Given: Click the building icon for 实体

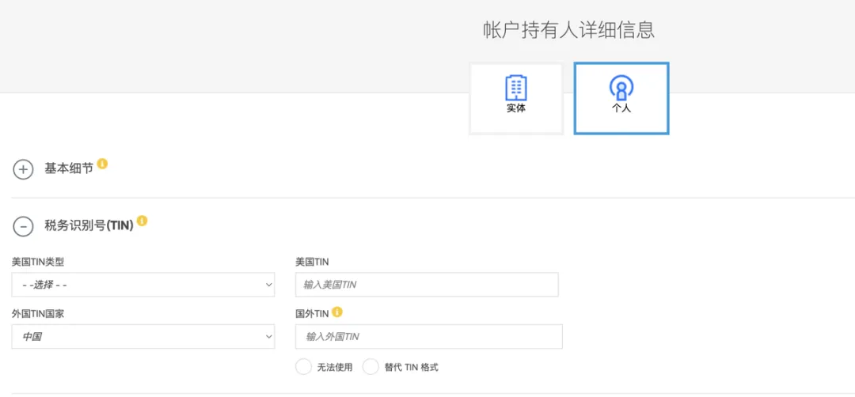Looking at the screenshot, I should [516, 88].
